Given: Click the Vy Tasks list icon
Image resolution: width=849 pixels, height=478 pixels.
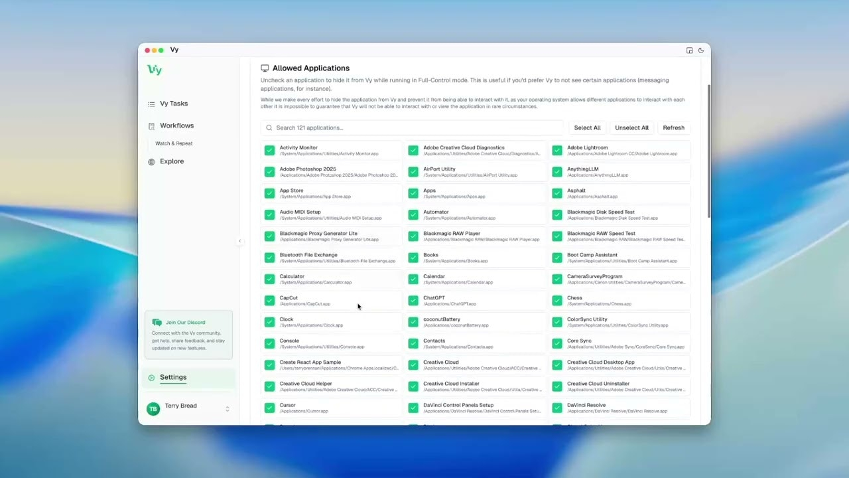Looking at the screenshot, I should click(151, 104).
